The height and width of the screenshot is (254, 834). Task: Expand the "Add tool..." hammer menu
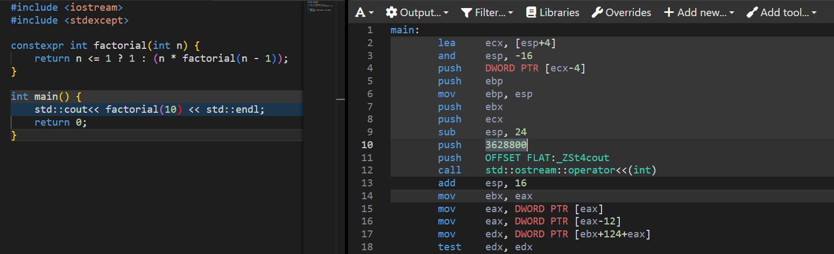781,12
